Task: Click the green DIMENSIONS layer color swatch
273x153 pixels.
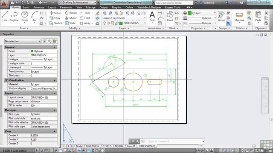Action: [x=121, y=23]
